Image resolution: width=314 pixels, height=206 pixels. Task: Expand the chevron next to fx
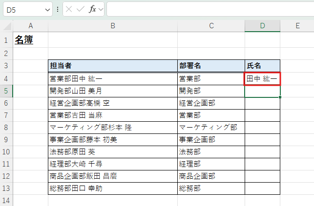101,9
